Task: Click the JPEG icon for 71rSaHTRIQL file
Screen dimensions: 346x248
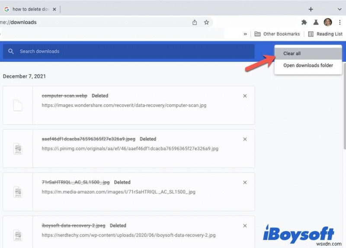Action: [18, 192]
